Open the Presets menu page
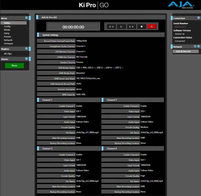Screen dimensions: 201x196 pos(7,37)
